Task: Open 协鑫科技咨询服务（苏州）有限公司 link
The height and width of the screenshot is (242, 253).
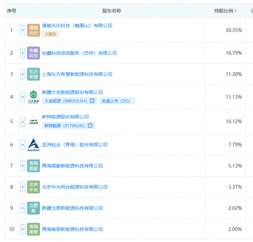Action: pos(79,53)
